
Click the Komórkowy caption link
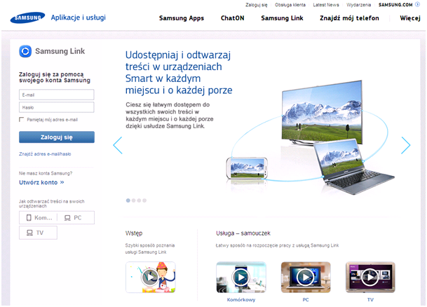coord(241,300)
